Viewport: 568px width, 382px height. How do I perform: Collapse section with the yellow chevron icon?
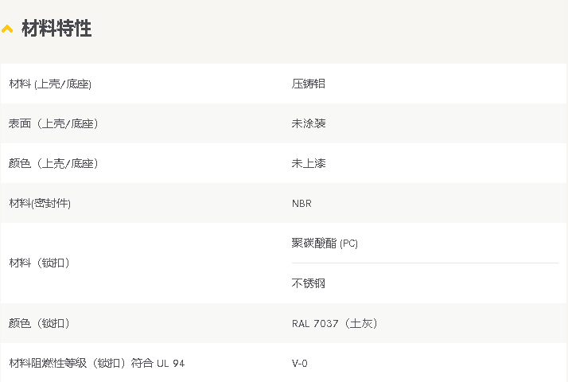click(7, 29)
